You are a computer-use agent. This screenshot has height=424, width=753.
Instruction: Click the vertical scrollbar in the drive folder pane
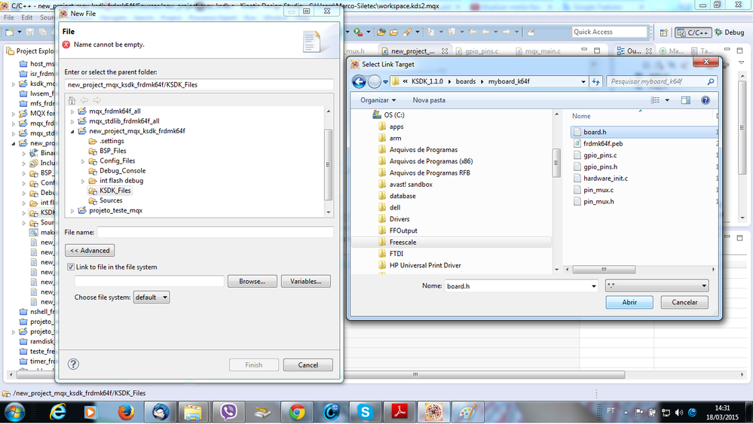pos(556,163)
